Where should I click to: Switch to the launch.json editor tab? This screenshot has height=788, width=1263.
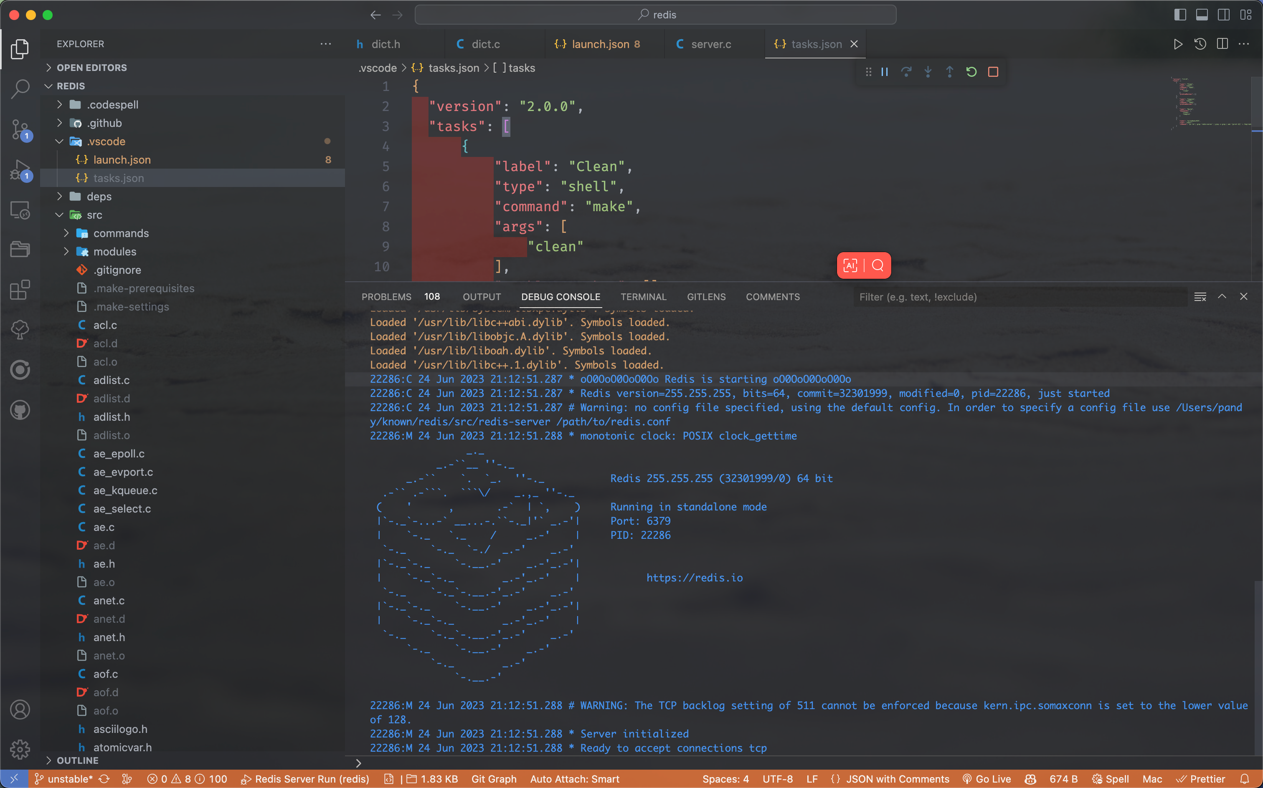pos(604,44)
